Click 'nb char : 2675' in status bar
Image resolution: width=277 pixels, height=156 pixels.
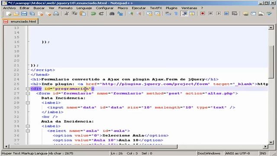pos(61,153)
